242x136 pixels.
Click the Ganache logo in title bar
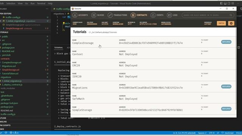click(x=73, y=9)
